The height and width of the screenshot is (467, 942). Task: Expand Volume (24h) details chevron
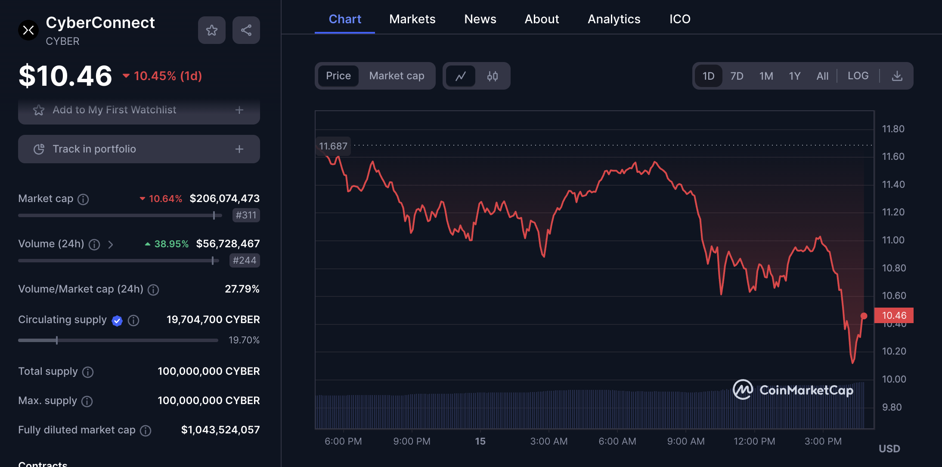(x=111, y=245)
